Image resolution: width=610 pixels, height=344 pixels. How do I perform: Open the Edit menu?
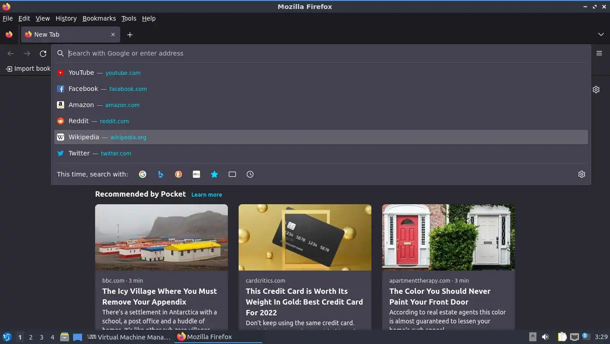tap(24, 18)
